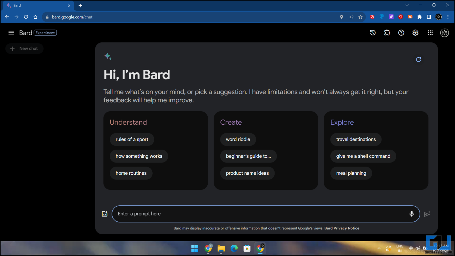Start a New chat
The height and width of the screenshot is (256, 455).
[24, 48]
